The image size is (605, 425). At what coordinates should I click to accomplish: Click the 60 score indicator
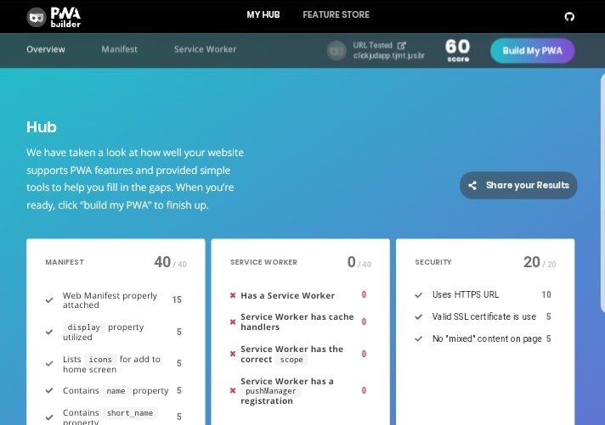[x=458, y=51]
